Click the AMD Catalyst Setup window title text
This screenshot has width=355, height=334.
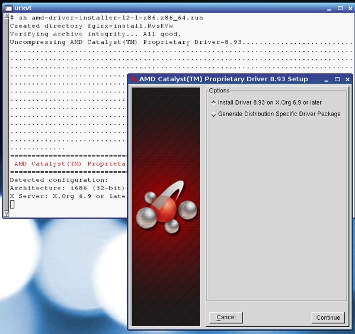[223, 79]
